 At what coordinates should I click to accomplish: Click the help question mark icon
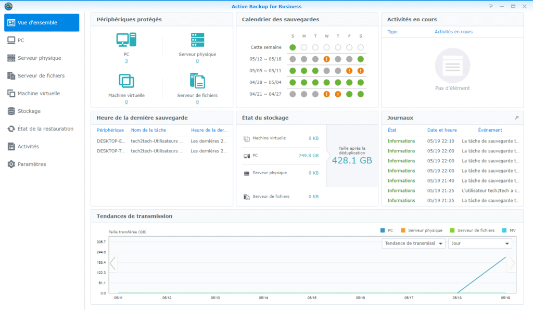490,6
